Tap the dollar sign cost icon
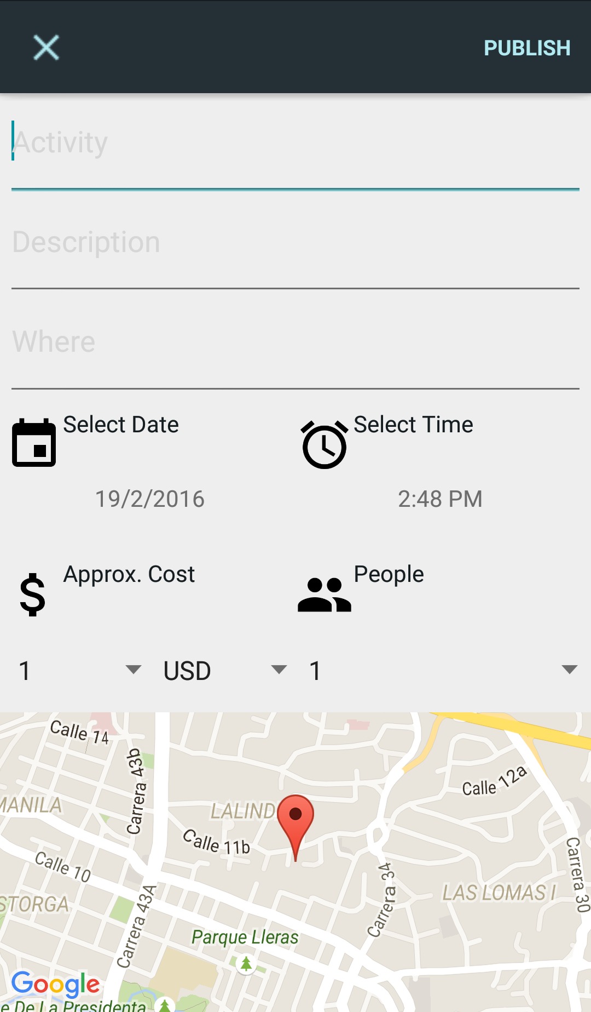 33,594
